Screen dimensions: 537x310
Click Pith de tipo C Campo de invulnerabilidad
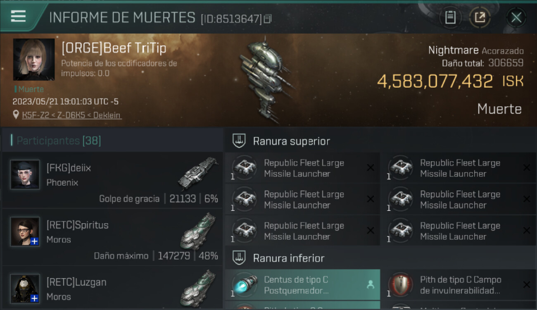point(459,285)
